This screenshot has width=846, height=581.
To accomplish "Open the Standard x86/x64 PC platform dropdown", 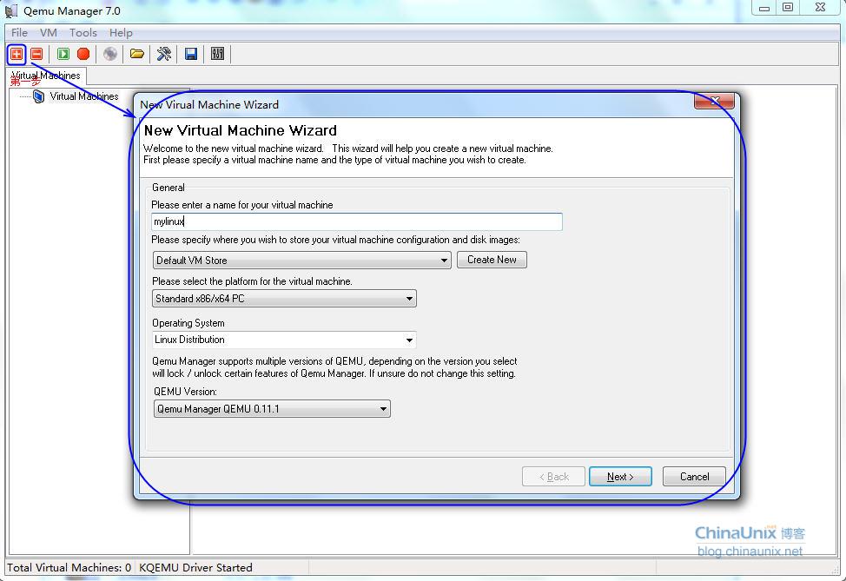I will pos(284,299).
